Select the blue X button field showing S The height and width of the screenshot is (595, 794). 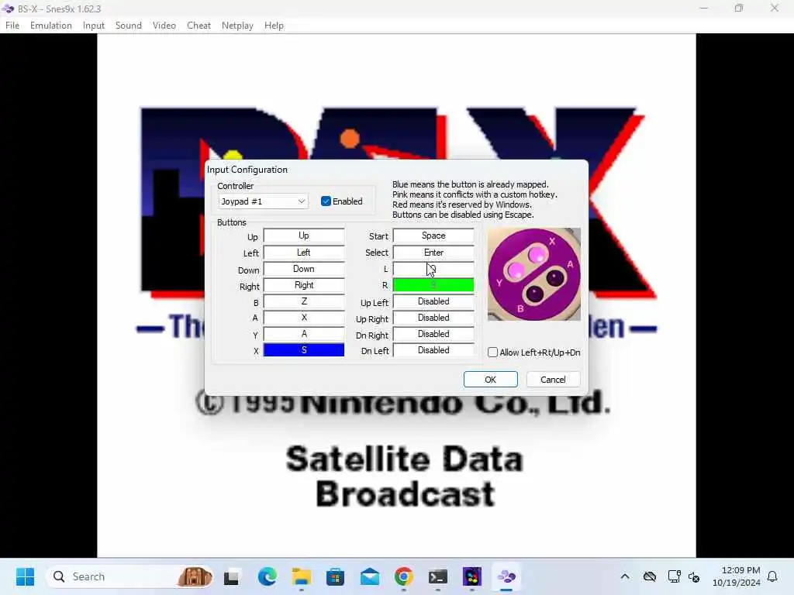[x=304, y=349]
